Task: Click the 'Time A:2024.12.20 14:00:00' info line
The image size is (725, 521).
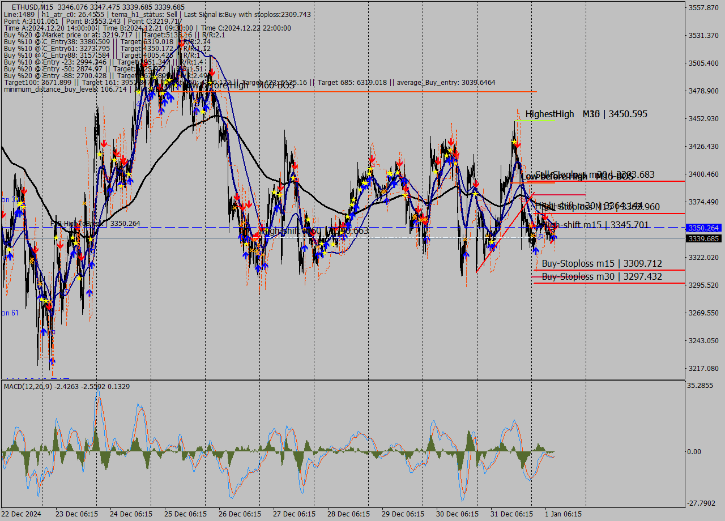Action: [147, 28]
